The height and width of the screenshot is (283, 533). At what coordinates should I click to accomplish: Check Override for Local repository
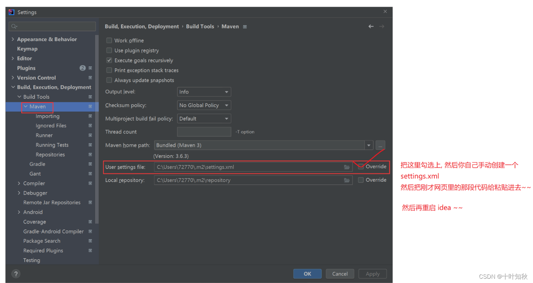point(361,180)
